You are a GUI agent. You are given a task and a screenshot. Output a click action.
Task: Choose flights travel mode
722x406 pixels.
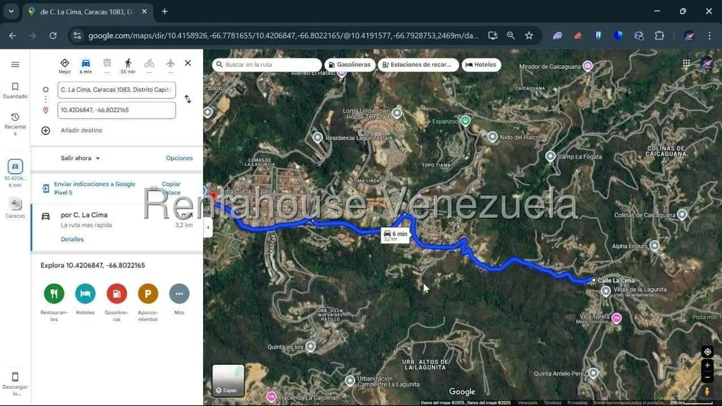click(171, 66)
